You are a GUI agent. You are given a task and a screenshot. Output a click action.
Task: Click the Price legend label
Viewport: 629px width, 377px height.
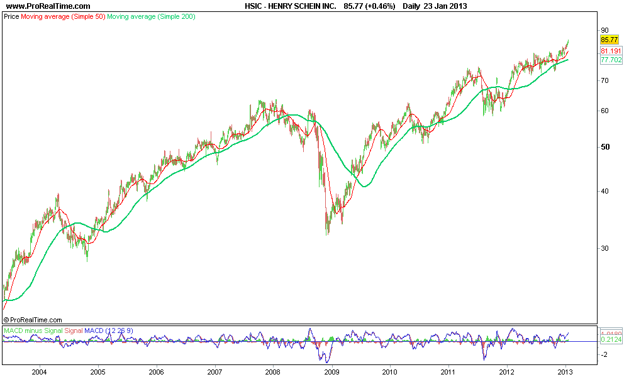[11, 17]
